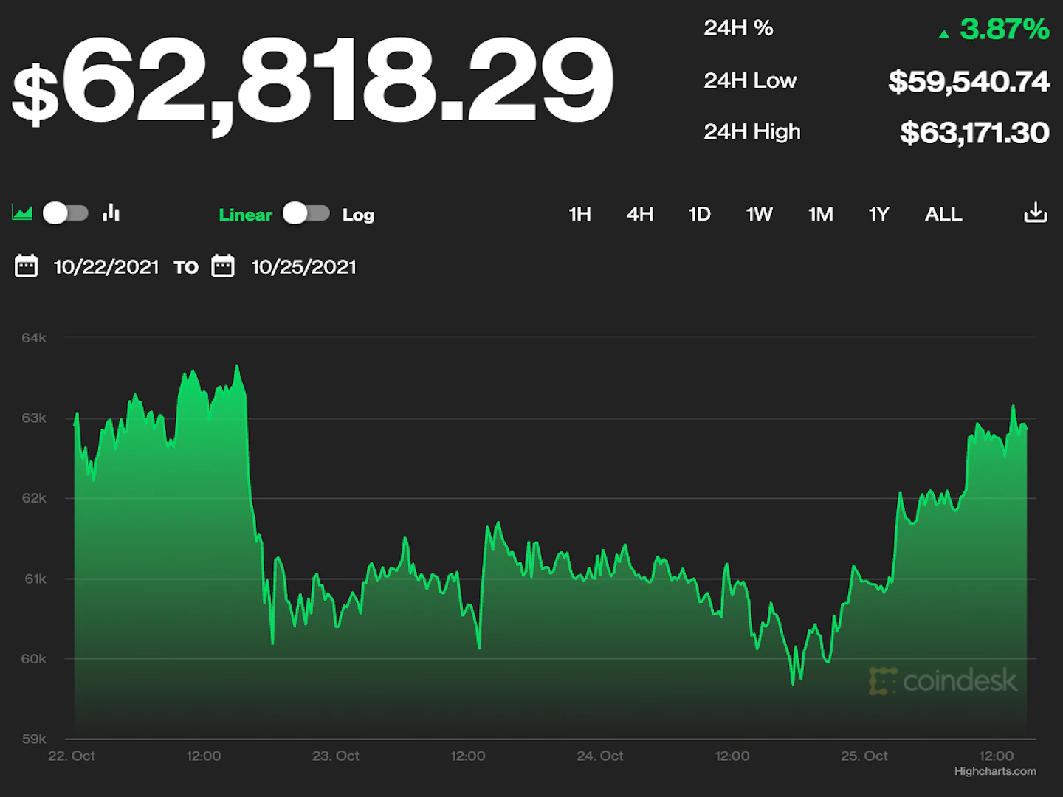Switch to the 1W timeframe

(759, 214)
